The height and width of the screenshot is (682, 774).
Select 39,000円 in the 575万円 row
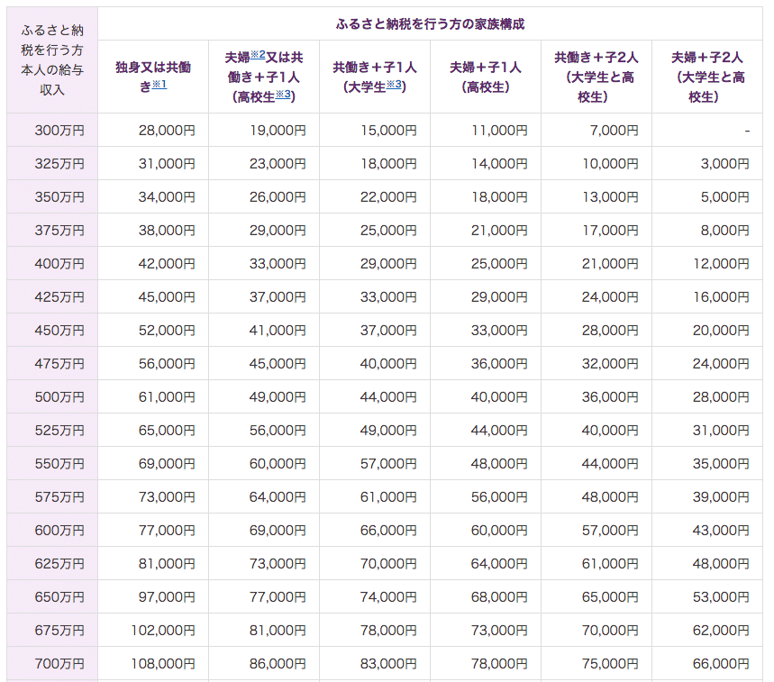721,497
